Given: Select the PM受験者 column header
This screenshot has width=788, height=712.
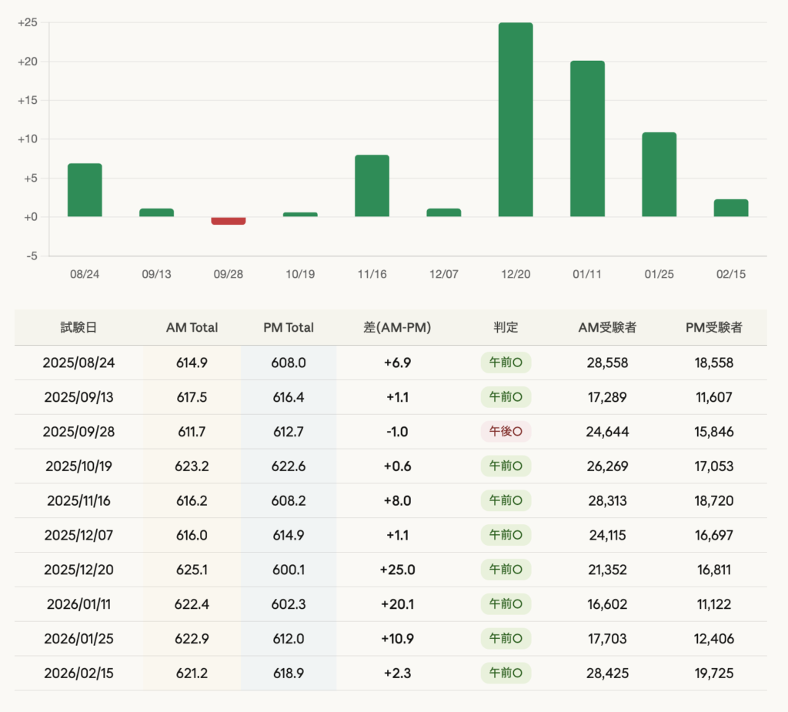Looking at the screenshot, I should click(713, 327).
